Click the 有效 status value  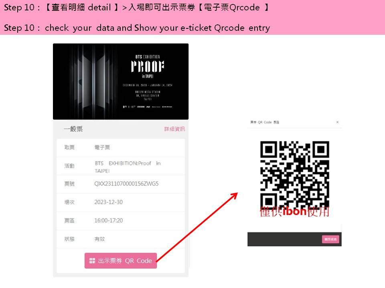[x=100, y=239]
